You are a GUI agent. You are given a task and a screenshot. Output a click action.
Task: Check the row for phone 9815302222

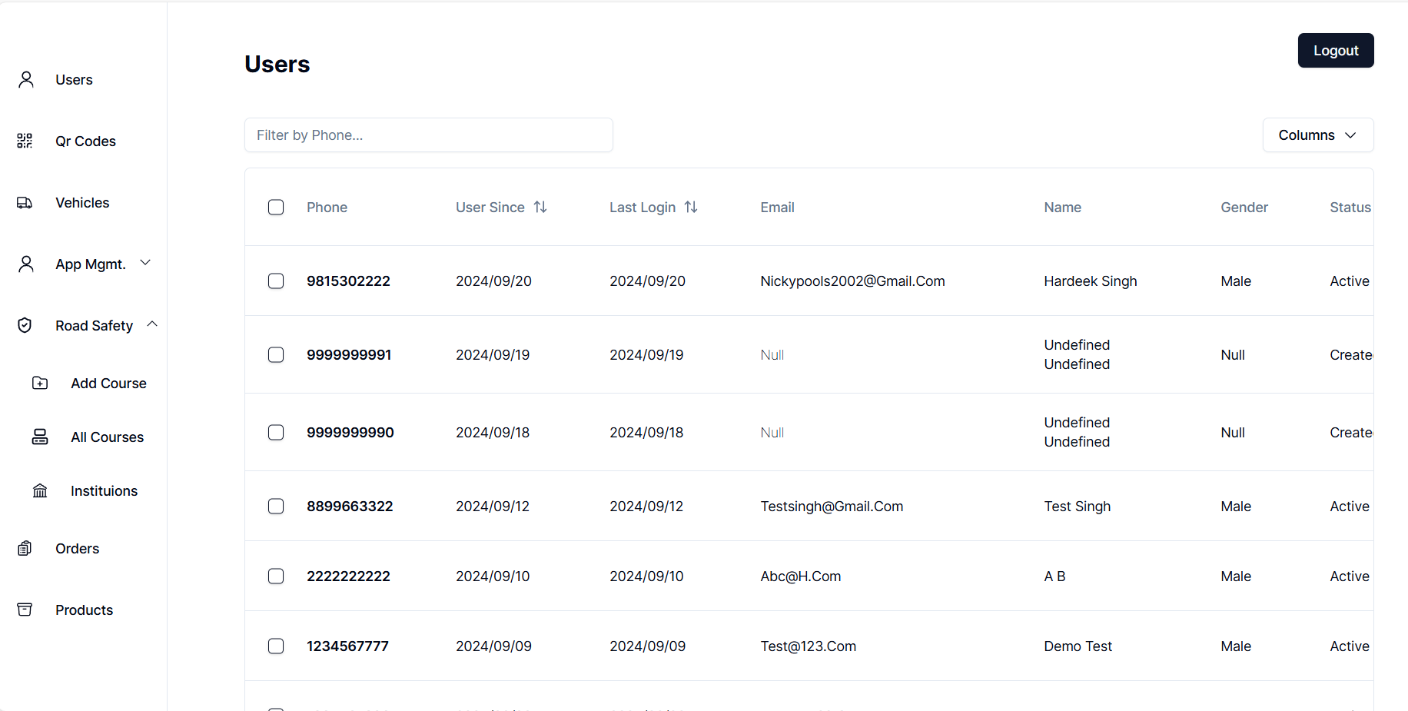(x=276, y=281)
